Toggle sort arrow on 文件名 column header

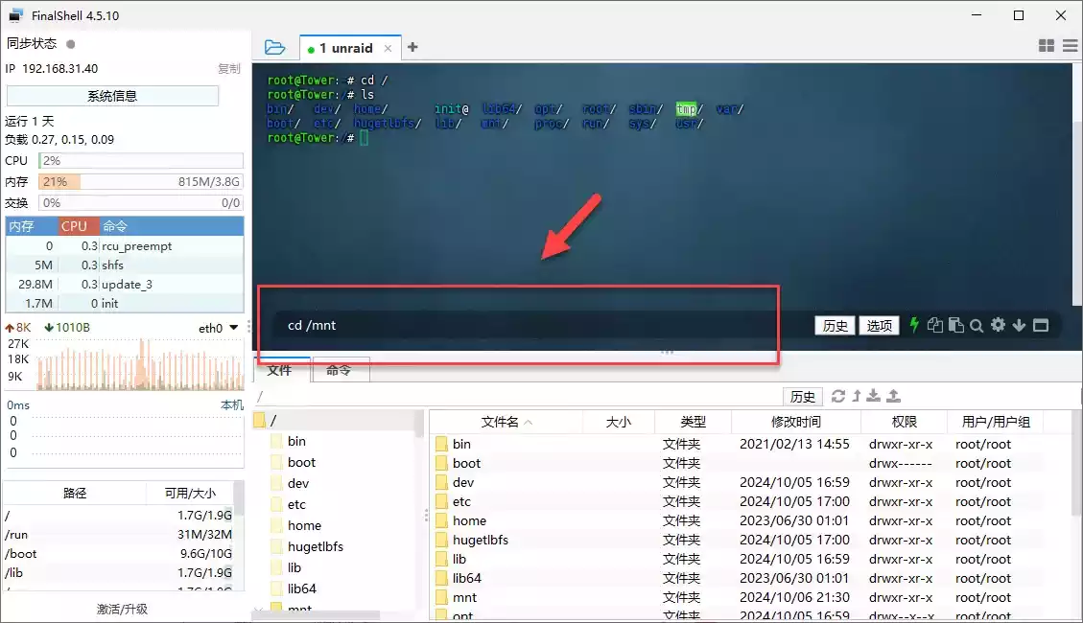point(529,423)
